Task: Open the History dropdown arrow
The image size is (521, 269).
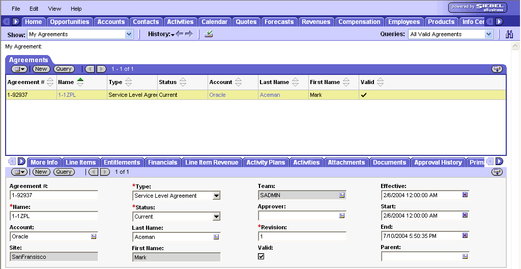Action: coord(173,35)
